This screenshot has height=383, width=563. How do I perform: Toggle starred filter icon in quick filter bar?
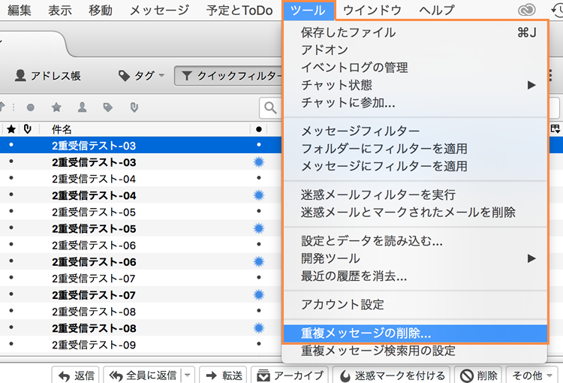pyautogui.click(x=56, y=107)
